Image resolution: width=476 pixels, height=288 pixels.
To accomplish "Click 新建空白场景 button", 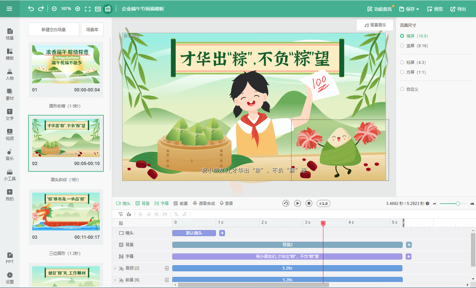I will coord(54,29).
